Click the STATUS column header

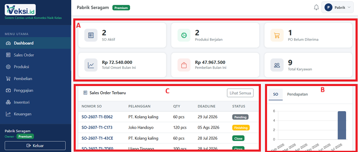point(239,107)
